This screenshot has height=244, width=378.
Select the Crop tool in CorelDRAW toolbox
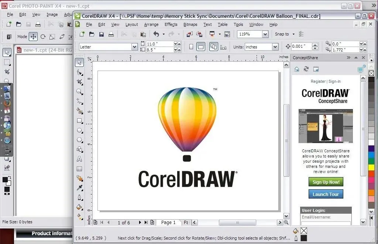coord(80,82)
